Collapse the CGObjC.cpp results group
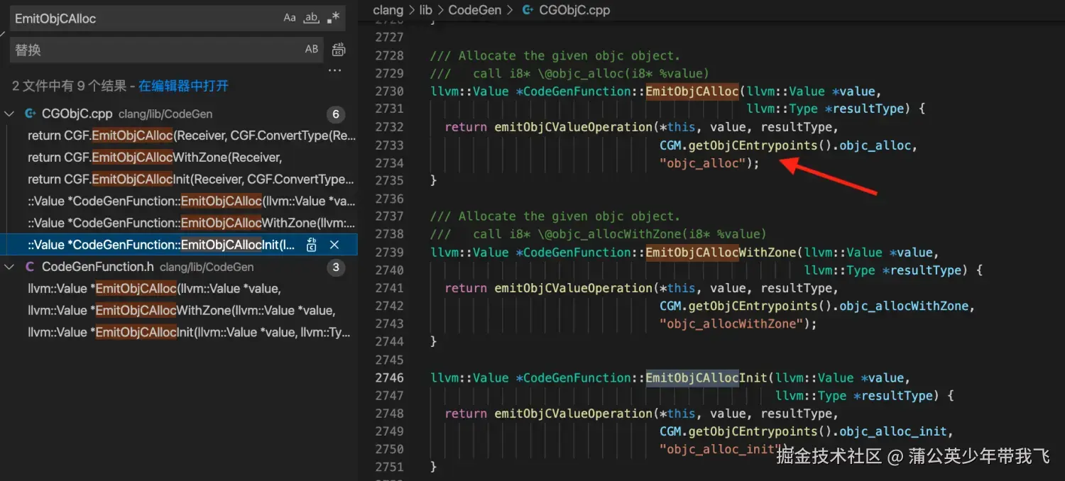The width and height of the screenshot is (1065, 481). point(10,114)
